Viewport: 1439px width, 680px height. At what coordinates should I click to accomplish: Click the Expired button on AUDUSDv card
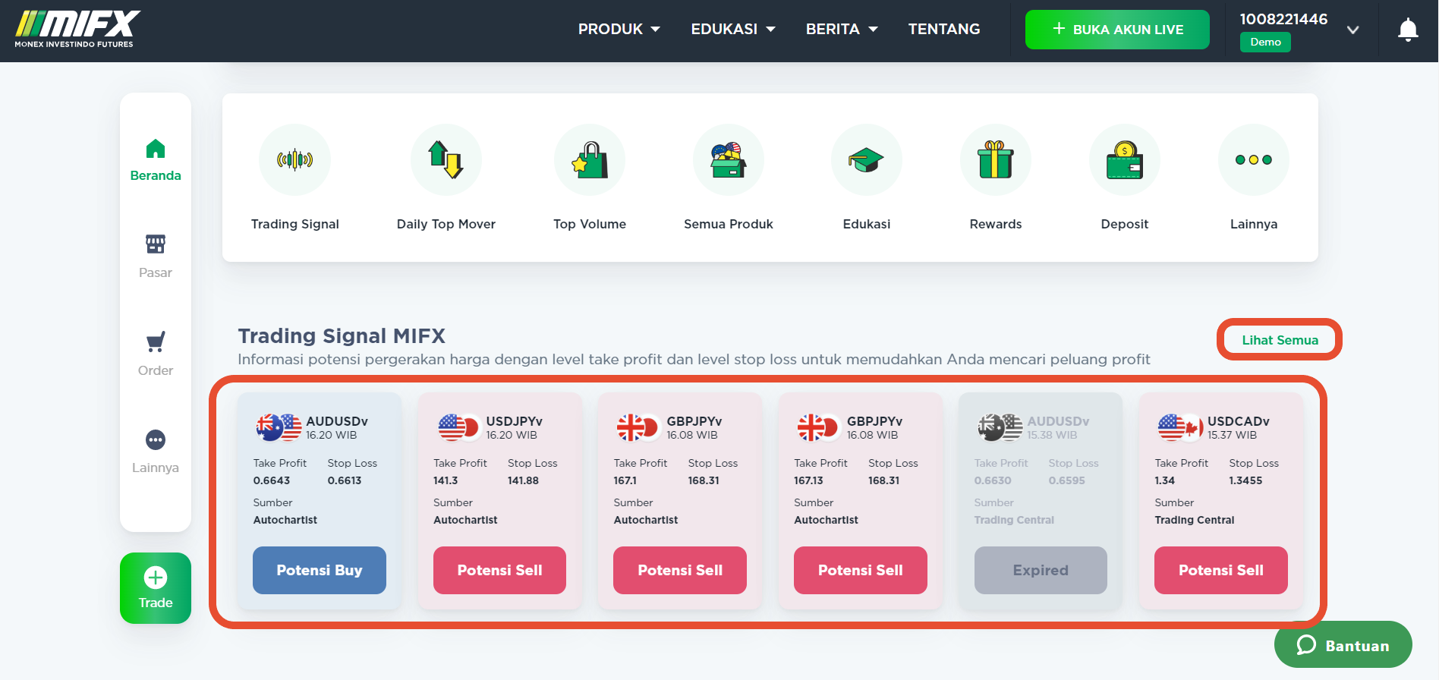click(1041, 570)
